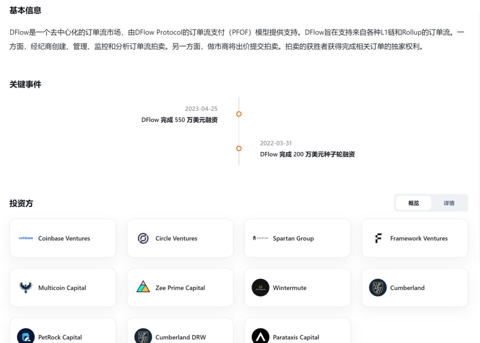Open the Cumberland investor name (not DRW)

(x=407, y=288)
